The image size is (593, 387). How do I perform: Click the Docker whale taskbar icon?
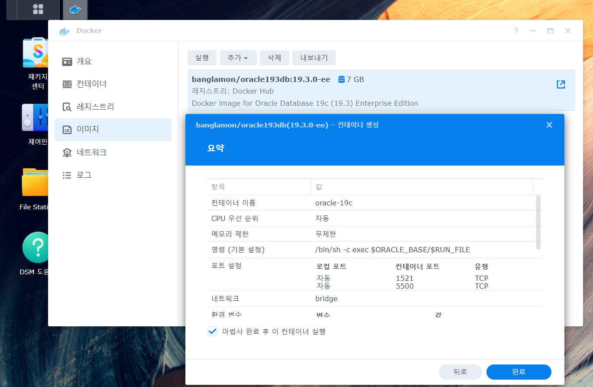[x=75, y=10]
